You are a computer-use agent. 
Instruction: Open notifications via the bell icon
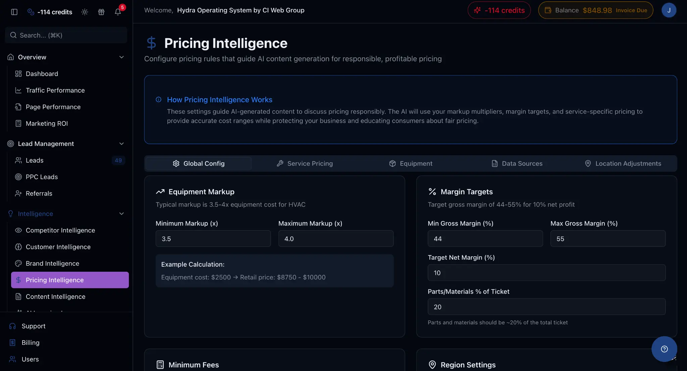[118, 12]
